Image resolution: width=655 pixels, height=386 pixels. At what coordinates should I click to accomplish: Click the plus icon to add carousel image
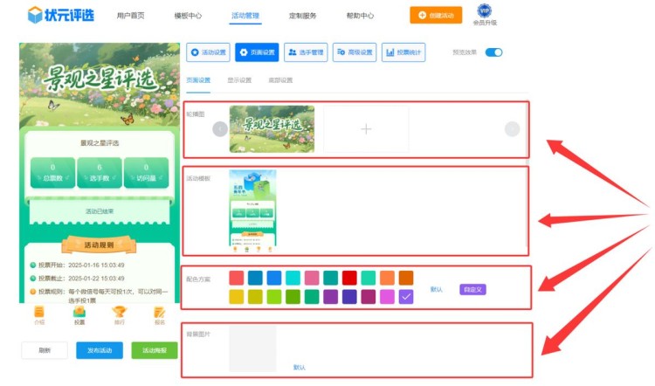pyautogui.click(x=366, y=129)
